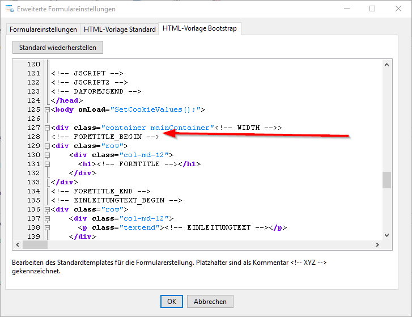This screenshot has width=412, height=317.
Task: Switch to the Formulareinstellungen tab
Action: pyautogui.click(x=43, y=29)
